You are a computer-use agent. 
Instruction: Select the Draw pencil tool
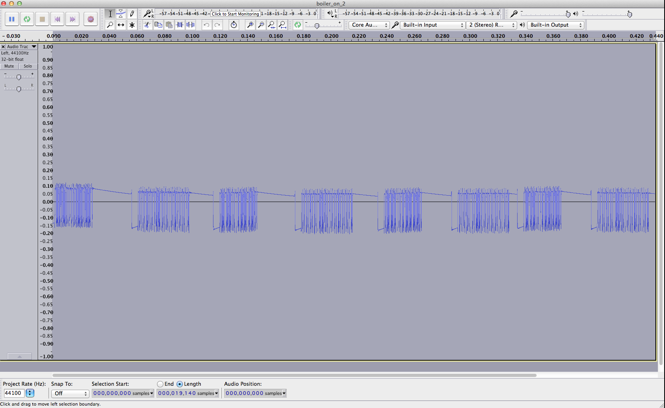pos(132,14)
